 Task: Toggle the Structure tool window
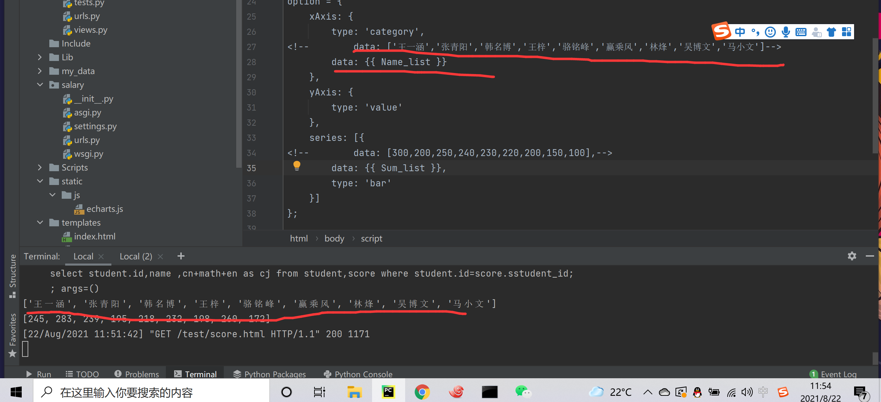[x=12, y=276]
